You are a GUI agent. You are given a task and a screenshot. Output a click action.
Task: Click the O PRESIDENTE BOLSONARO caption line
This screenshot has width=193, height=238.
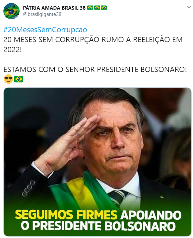98,226
